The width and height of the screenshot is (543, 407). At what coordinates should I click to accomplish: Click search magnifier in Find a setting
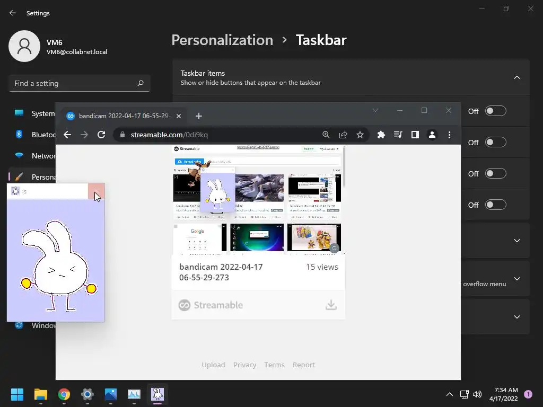pos(141,83)
